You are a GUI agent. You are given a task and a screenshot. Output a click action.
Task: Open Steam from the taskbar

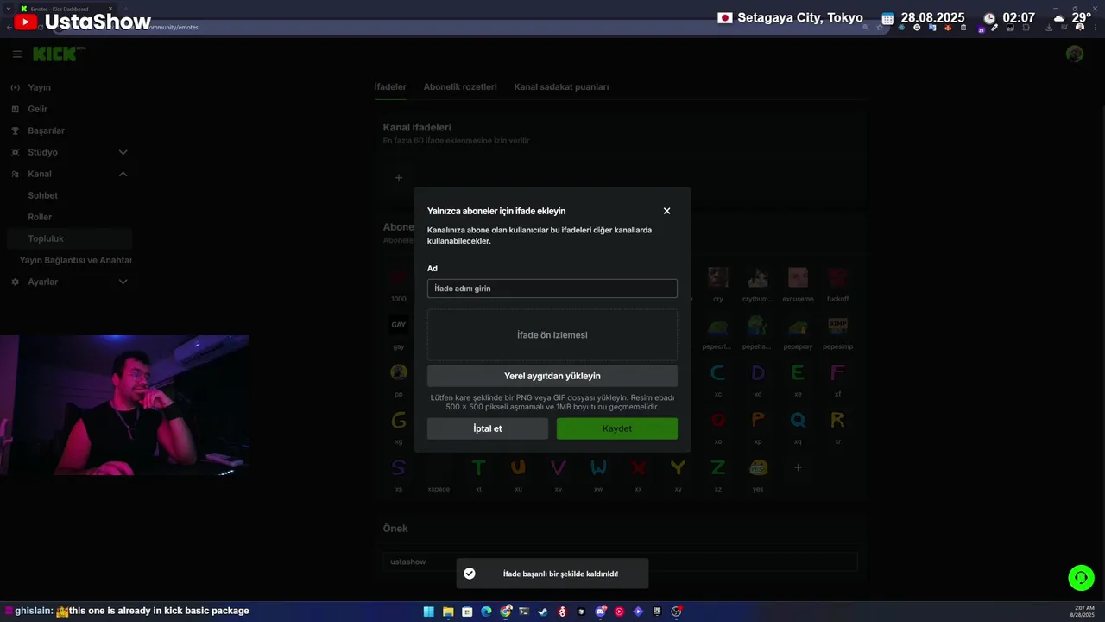(543, 612)
